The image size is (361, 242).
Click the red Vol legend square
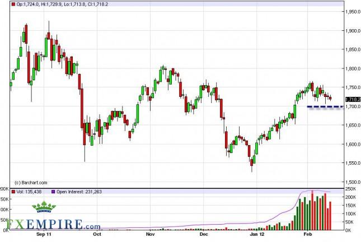[x=13, y=192]
